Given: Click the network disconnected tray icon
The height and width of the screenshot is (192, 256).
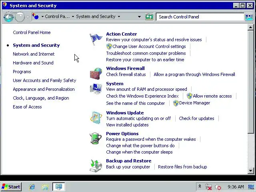Looking at the screenshot, I should coord(208,187).
